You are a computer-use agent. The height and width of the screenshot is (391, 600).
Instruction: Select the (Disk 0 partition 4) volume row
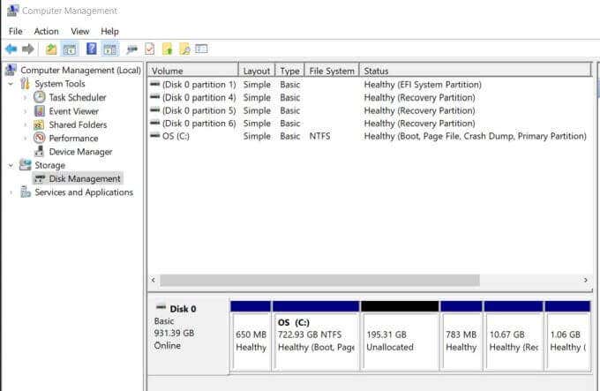tap(370, 98)
